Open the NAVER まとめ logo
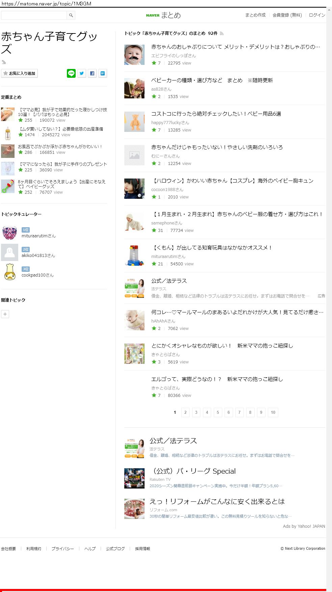Image resolution: width=332 pixels, height=592 pixels. point(163,15)
